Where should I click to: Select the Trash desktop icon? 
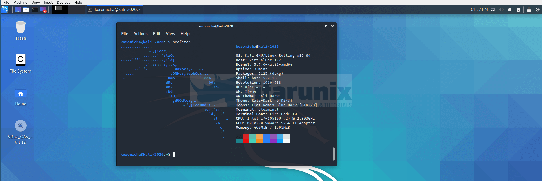click(21, 31)
